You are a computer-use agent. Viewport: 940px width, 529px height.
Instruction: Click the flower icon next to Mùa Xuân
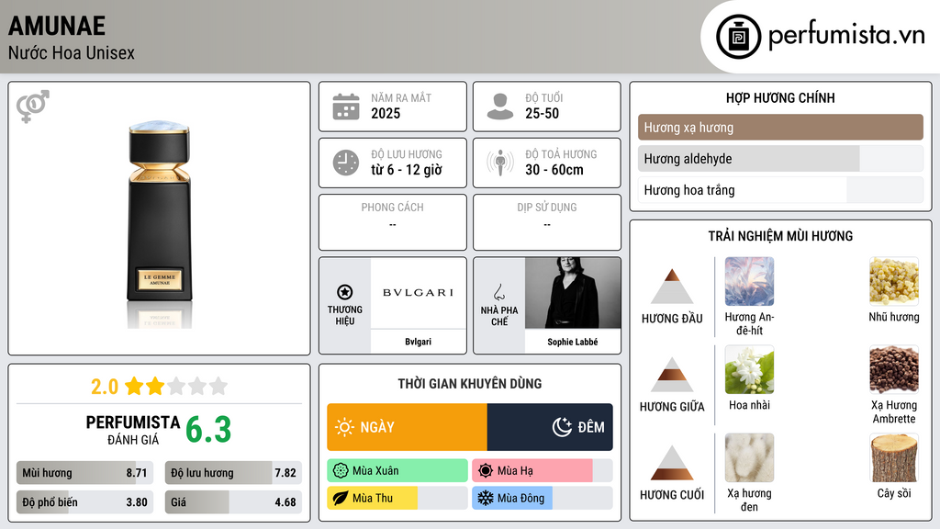[x=341, y=471]
